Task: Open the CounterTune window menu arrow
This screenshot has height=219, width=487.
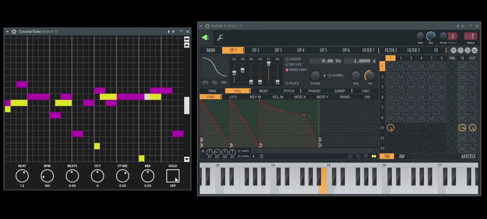Action: coord(8,32)
